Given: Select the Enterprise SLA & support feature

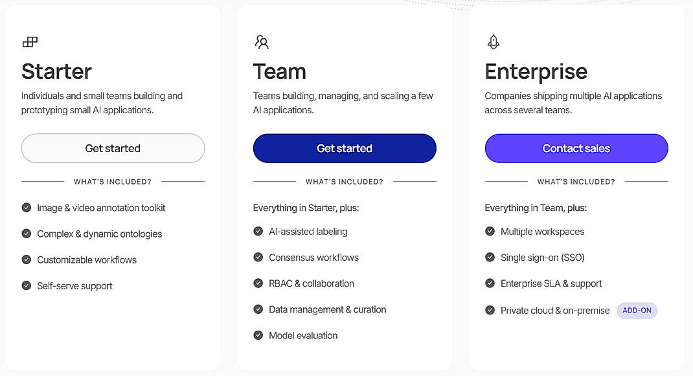Looking at the screenshot, I should 551,283.
